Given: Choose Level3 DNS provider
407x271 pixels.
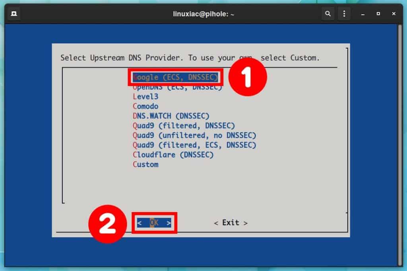Looking at the screenshot, I should coord(145,97).
